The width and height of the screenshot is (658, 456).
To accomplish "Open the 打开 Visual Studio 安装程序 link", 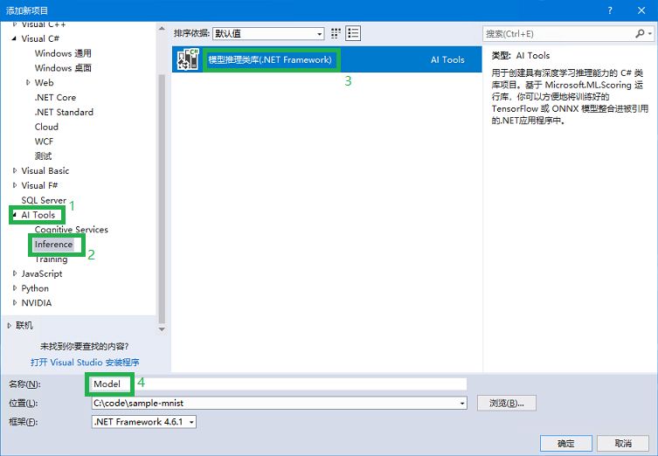I will [x=85, y=362].
